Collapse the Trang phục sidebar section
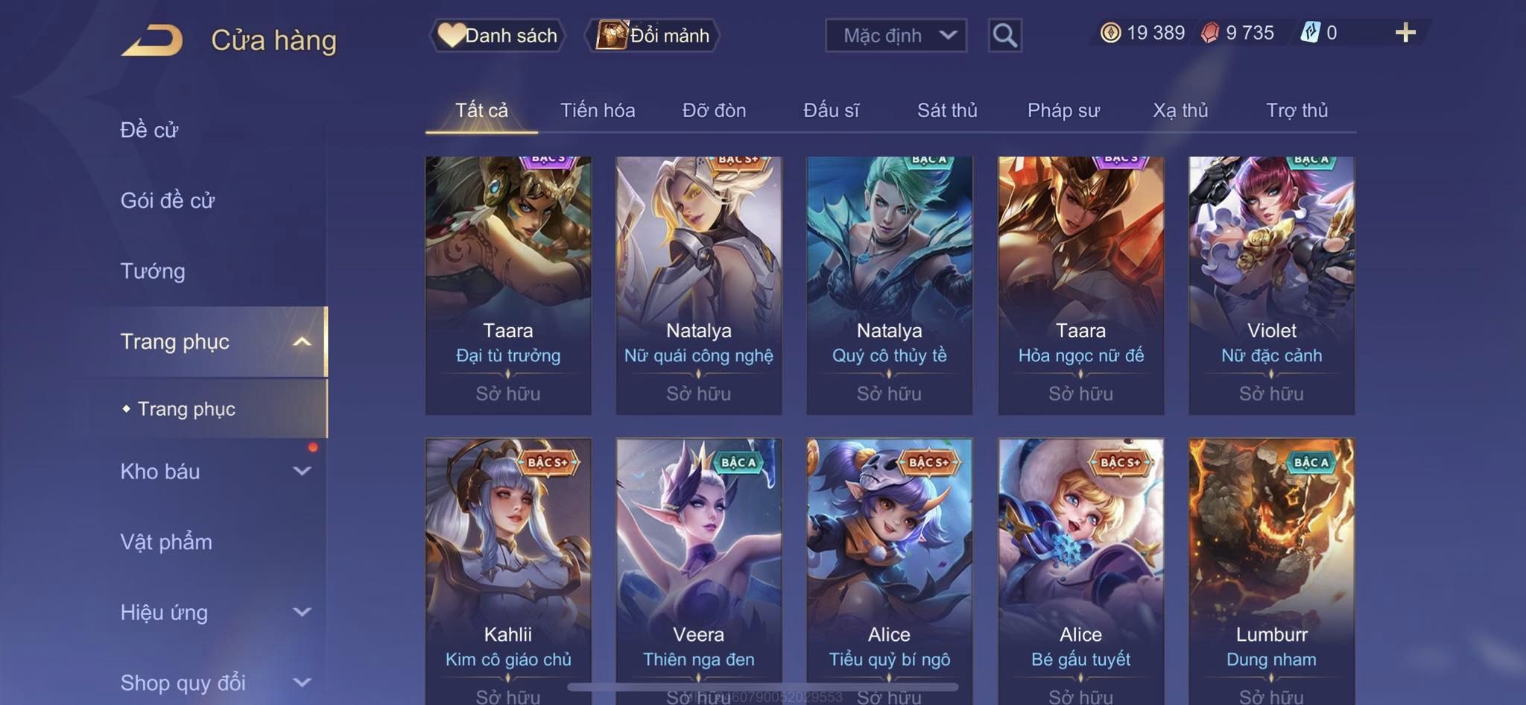 coord(302,341)
